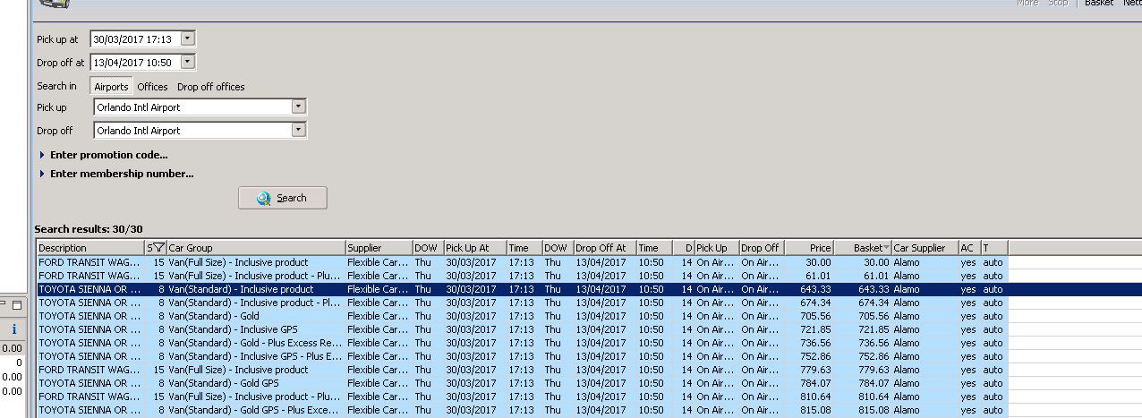Click the Basket column header sort arrow
This screenshot has height=418, width=1142.
[886, 248]
